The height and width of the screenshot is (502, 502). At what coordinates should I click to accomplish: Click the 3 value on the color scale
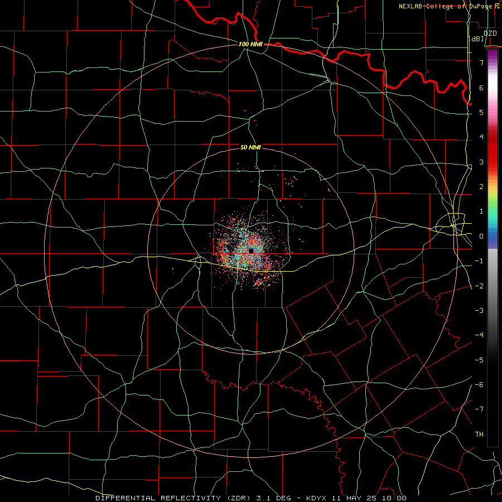click(481, 162)
